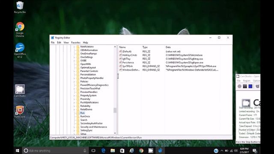Click the pause button in CamStudio
Viewport: 274px width, 154px height.
245,86
